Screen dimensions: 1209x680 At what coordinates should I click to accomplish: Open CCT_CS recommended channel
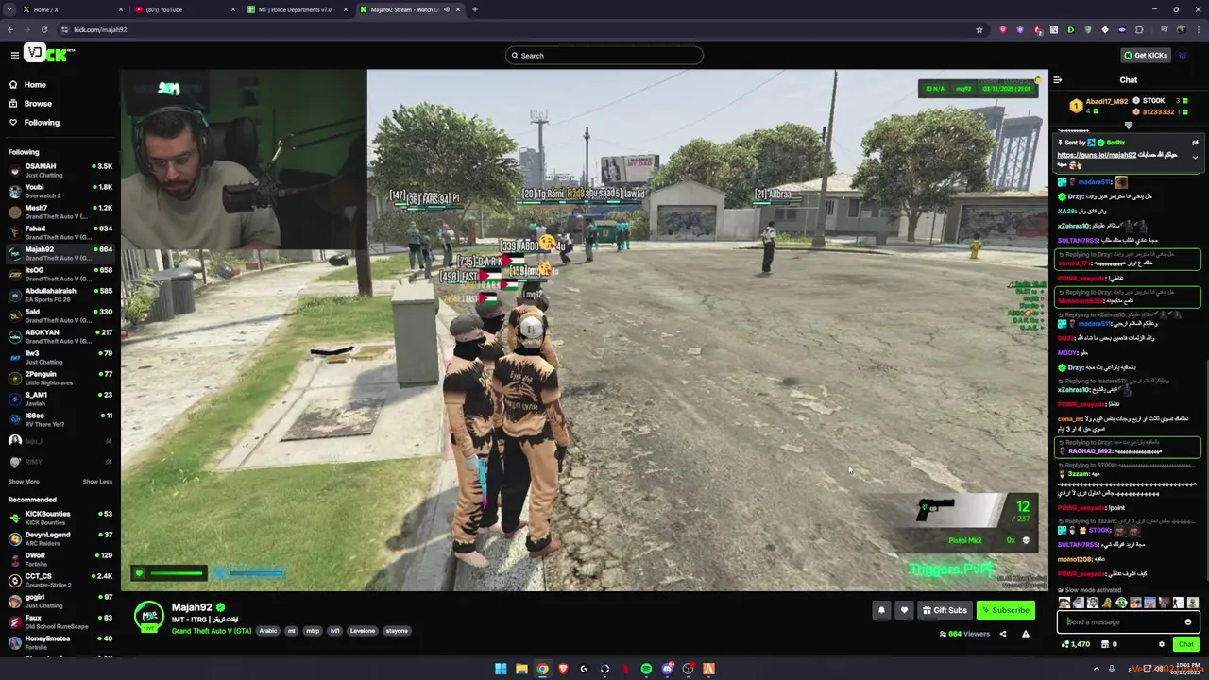point(60,580)
